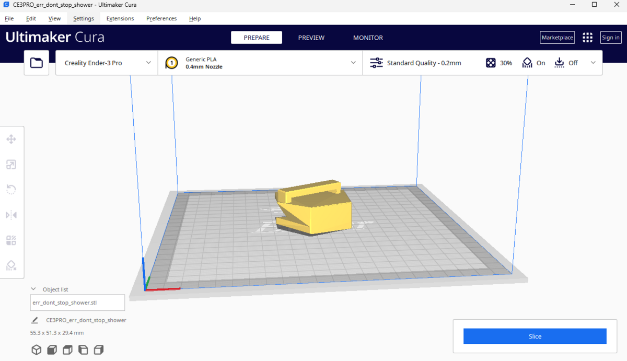Open the Preferences menu
This screenshot has width=627, height=361.
coord(161,18)
